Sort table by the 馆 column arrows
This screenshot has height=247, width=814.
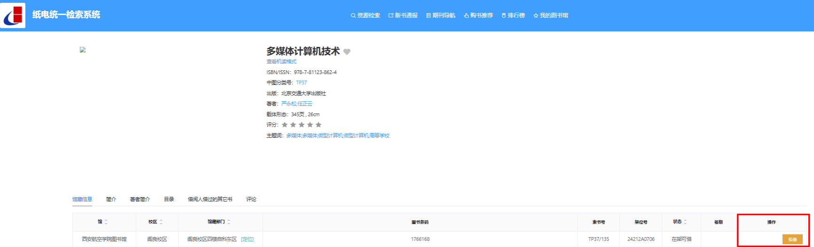pos(106,222)
